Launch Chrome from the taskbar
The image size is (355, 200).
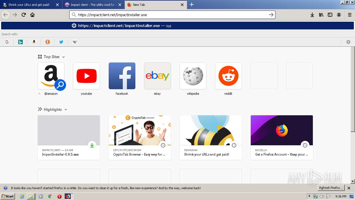(x=50, y=196)
